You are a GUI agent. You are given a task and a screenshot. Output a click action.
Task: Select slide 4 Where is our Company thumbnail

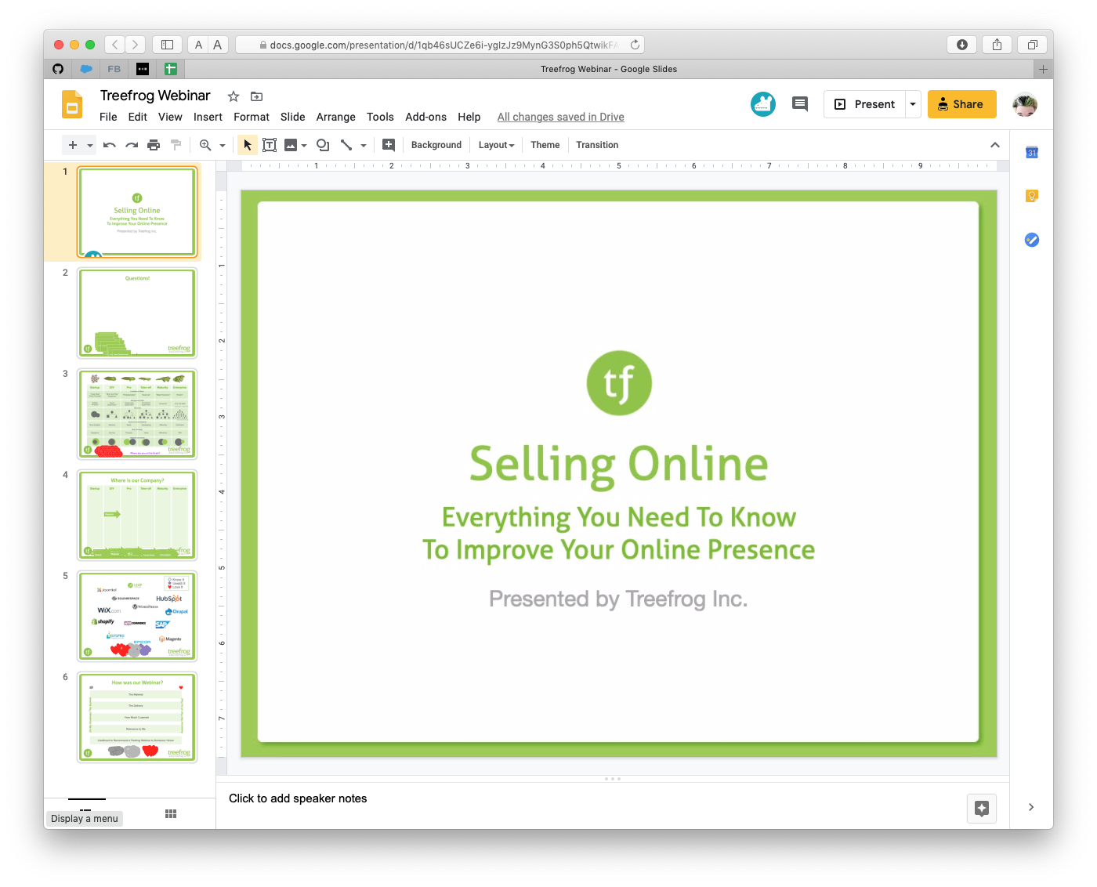tap(137, 516)
